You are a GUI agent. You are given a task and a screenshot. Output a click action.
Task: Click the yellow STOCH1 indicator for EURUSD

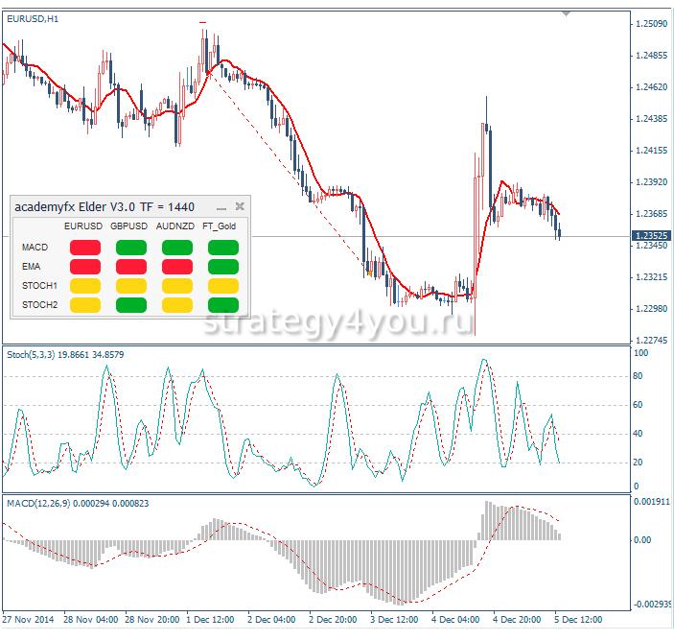click(x=84, y=285)
